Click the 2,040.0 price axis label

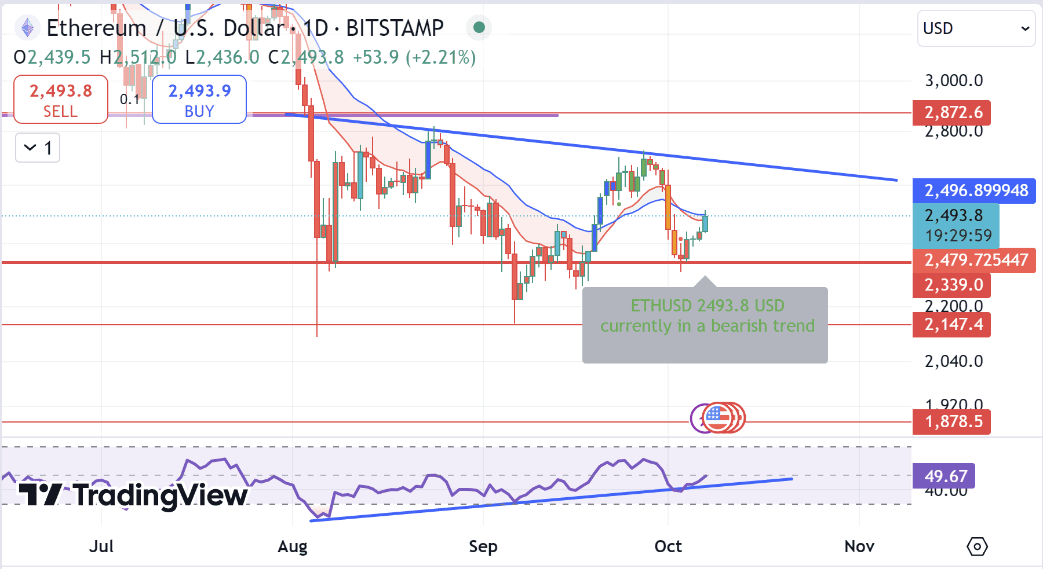tap(954, 361)
